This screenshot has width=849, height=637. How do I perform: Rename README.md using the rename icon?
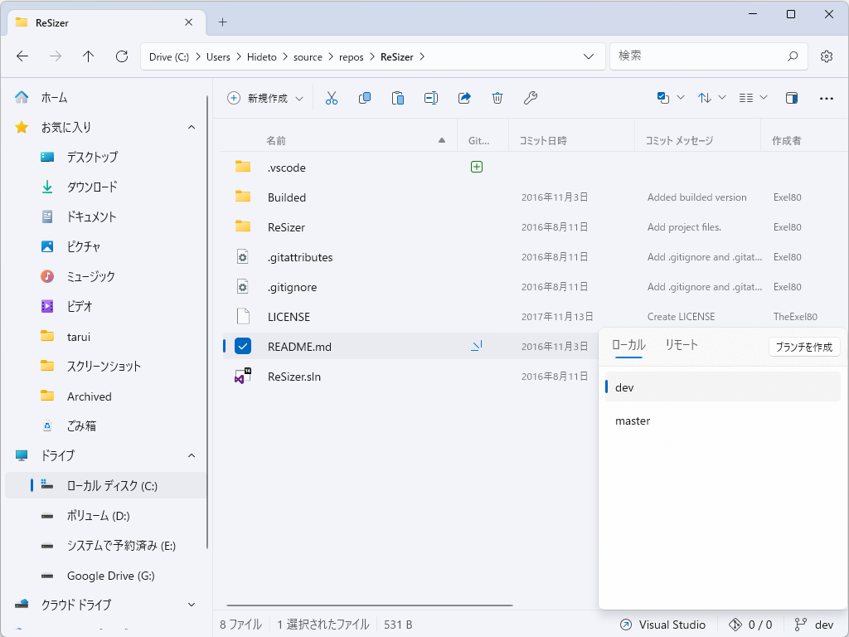pyautogui.click(x=431, y=98)
